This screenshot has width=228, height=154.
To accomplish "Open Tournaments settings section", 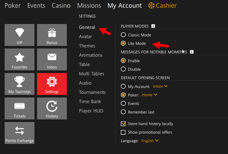I will [x=92, y=92].
